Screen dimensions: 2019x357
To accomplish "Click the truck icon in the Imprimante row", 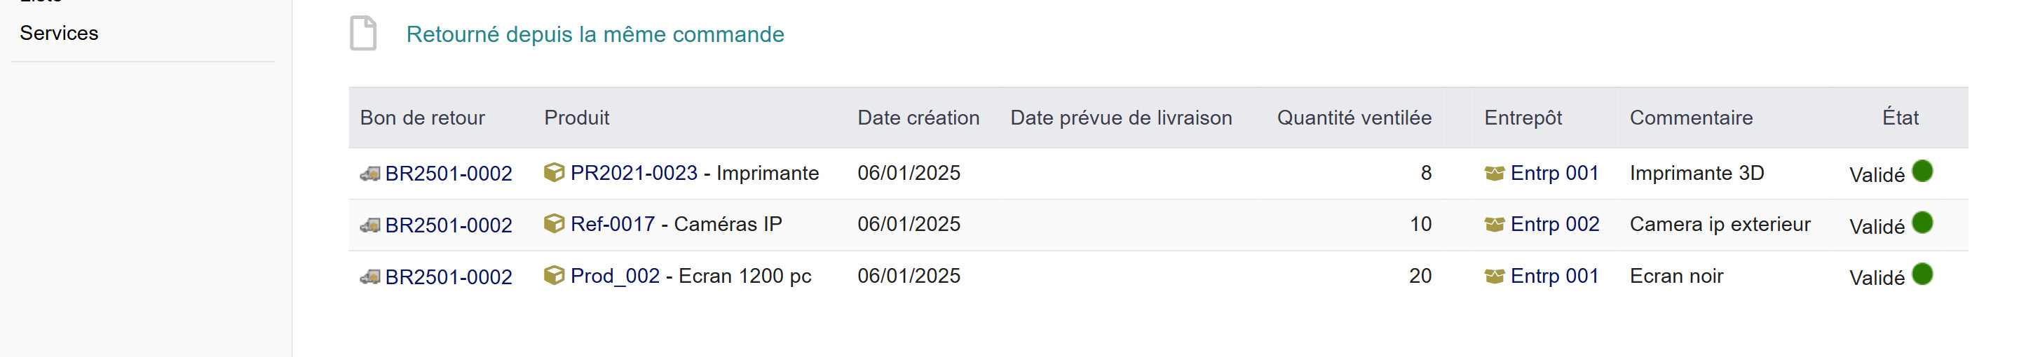I will (x=370, y=173).
